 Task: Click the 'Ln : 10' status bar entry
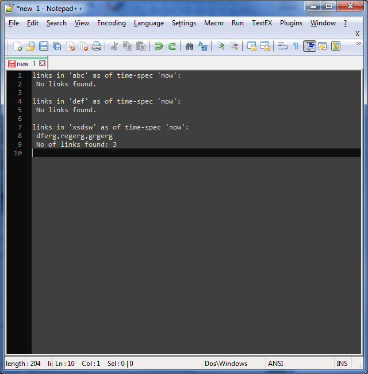tap(65, 364)
